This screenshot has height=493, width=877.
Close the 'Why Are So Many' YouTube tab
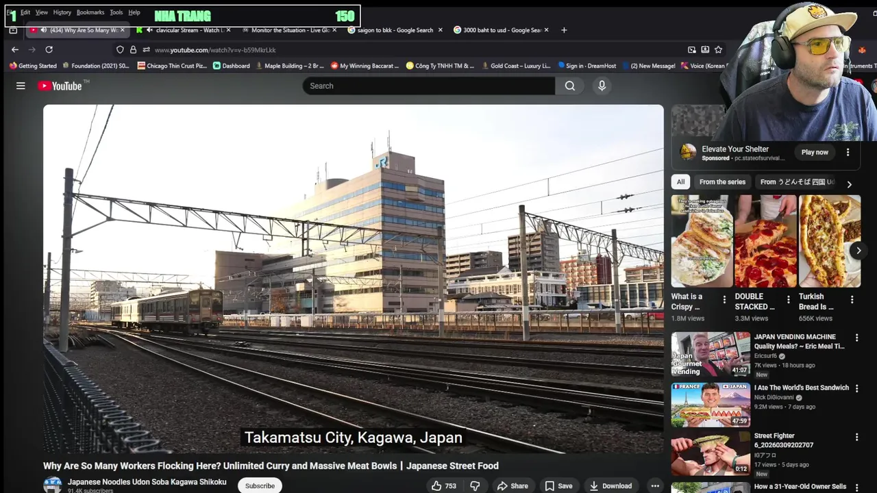(123, 30)
